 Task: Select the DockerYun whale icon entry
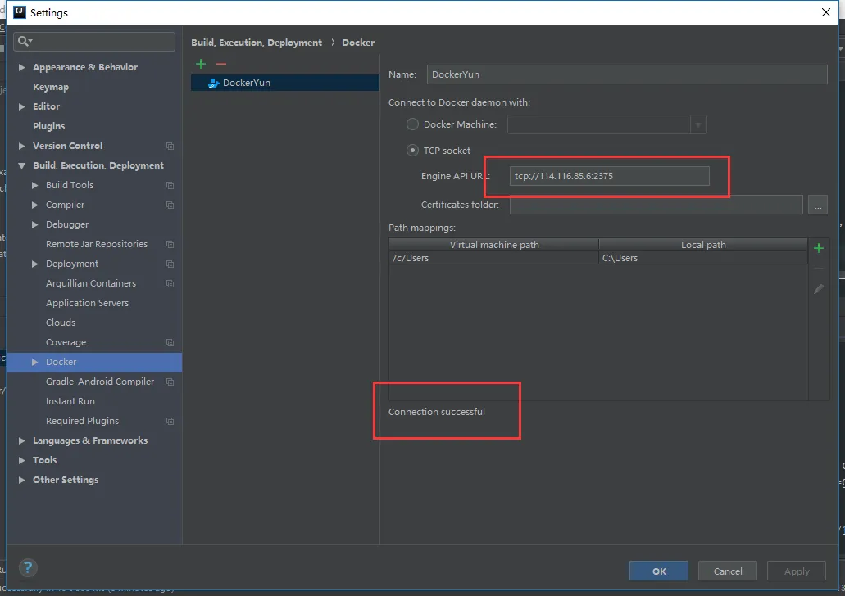(x=214, y=83)
